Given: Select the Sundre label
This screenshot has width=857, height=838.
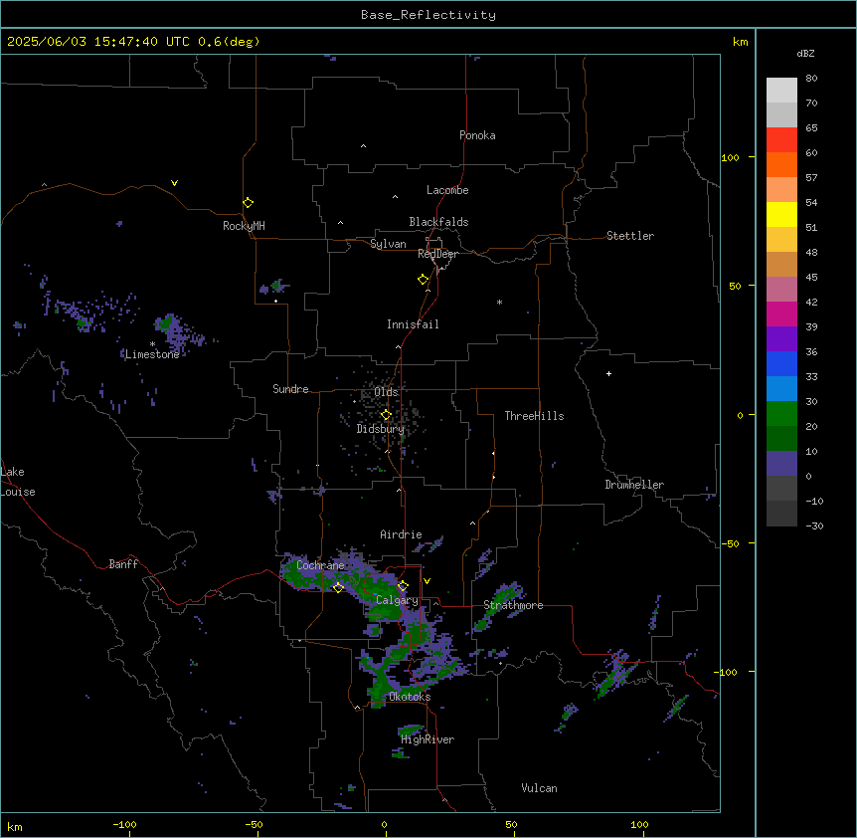Looking at the screenshot, I should pyautogui.click(x=290, y=389).
